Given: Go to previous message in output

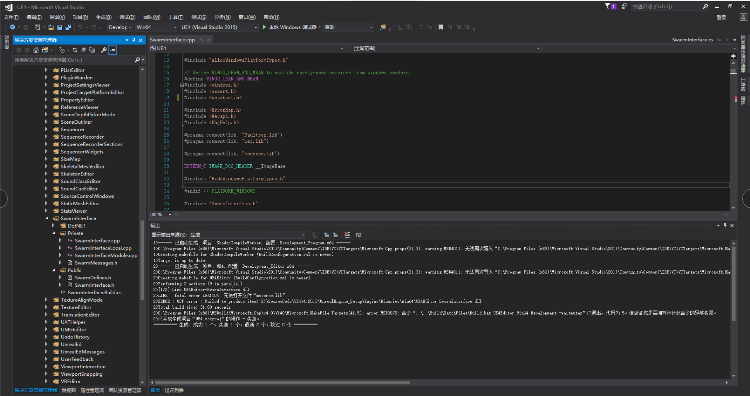Looking at the screenshot, I should 327,235.
